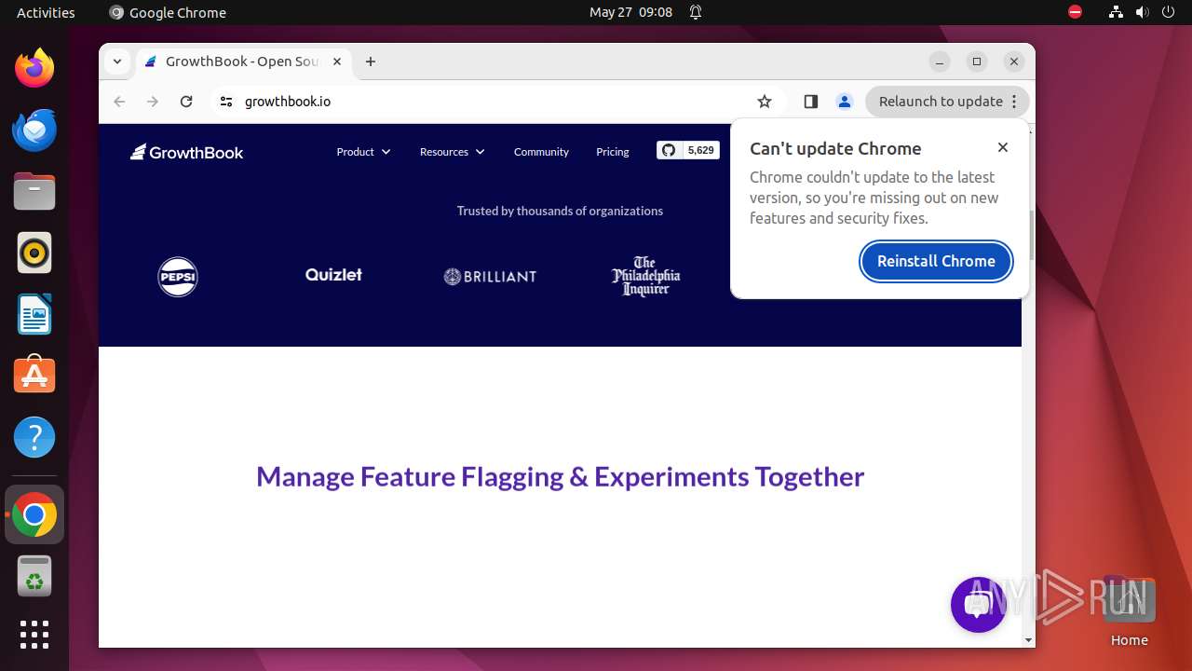Image resolution: width=1192 pixels, height=671 pixels.
Task: Expand the Resources navigation menu
Action: [x=453, y=152]
